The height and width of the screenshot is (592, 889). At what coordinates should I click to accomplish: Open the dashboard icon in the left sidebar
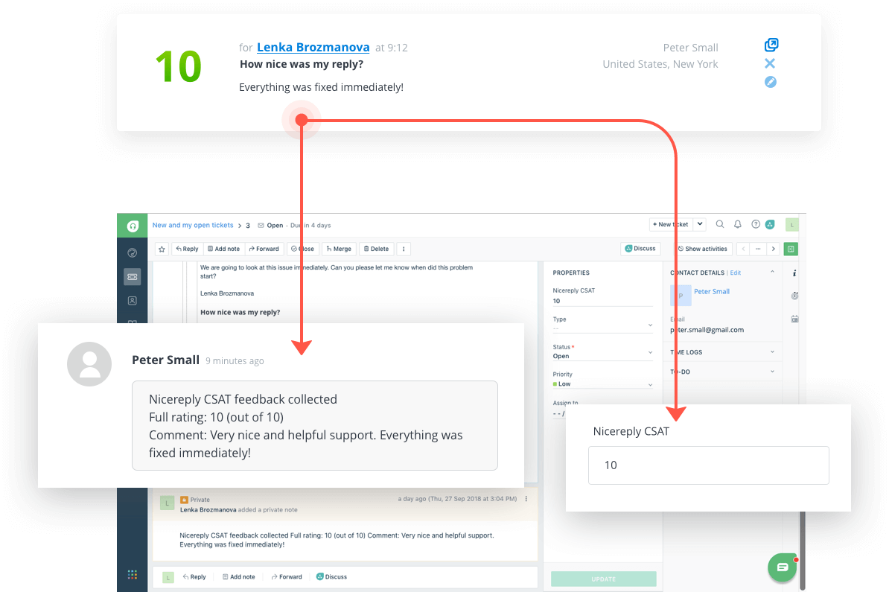pos(132,253)
